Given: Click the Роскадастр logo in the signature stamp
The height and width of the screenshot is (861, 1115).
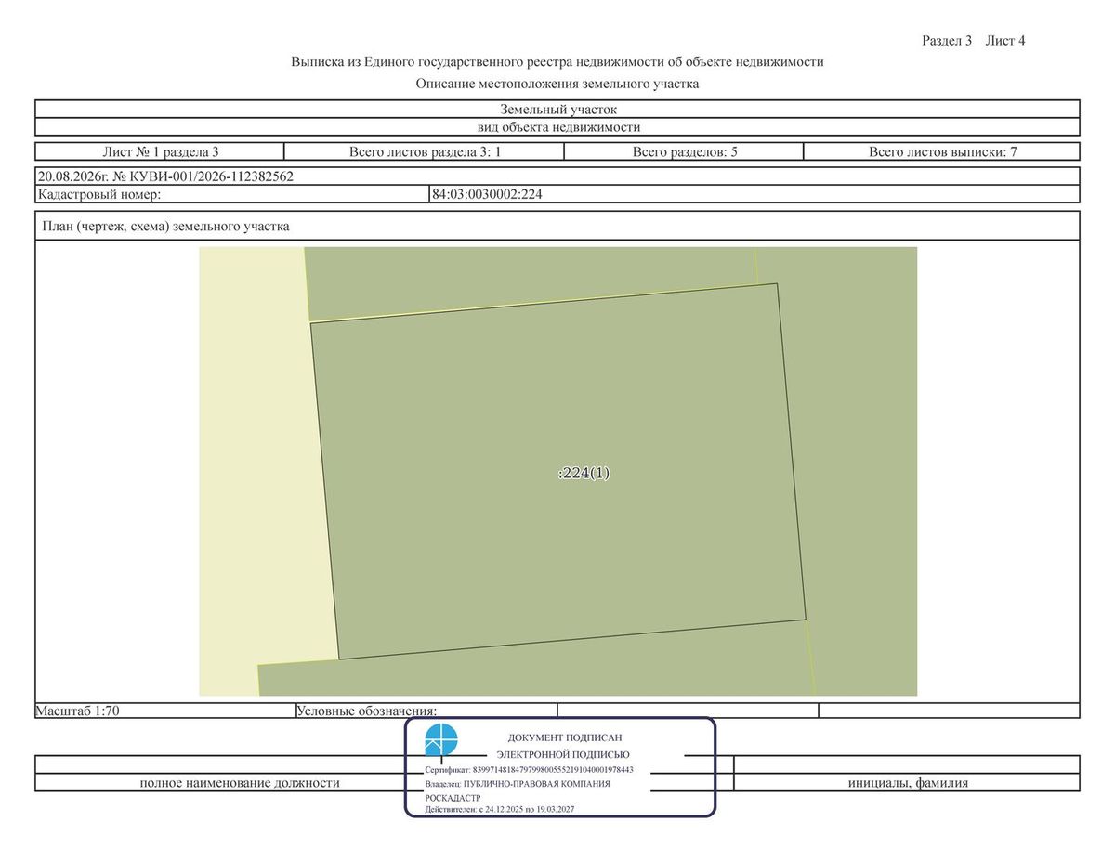Looking at the screenshot, I should [x=441, y=740].
